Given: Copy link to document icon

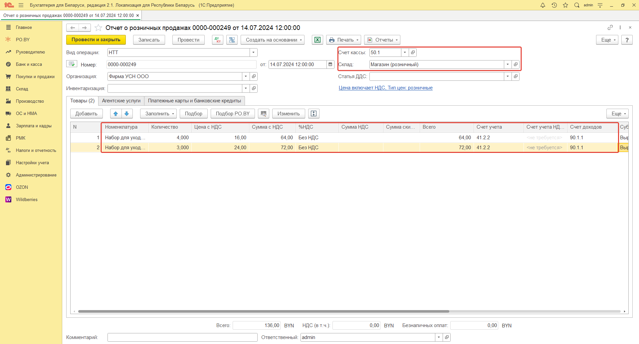Looking at the screenshot, I should tap(610, 27).
